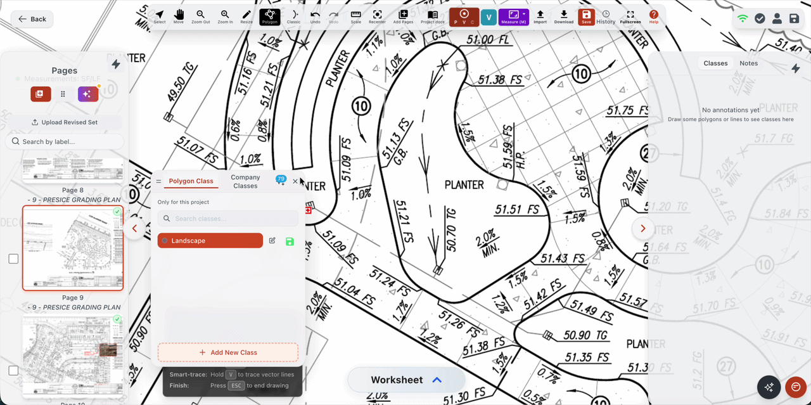Switch to the Classic tool
Viewport: 811px width, 405px height.
point(293,16)
